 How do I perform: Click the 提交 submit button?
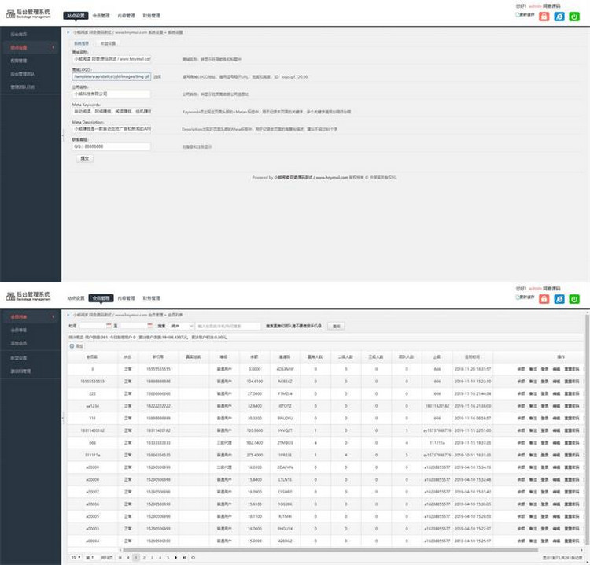coord(85,158)
